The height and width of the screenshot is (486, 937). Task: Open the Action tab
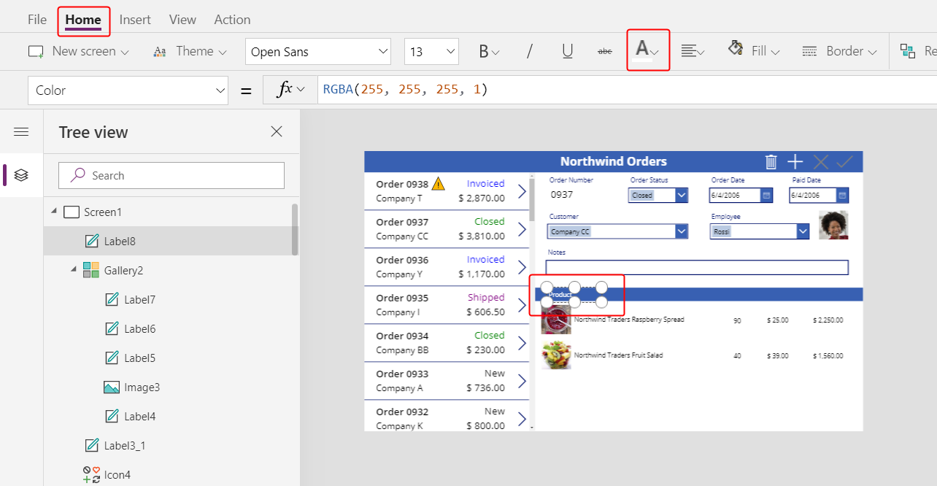pyautogui.click(x=232, y=20)
